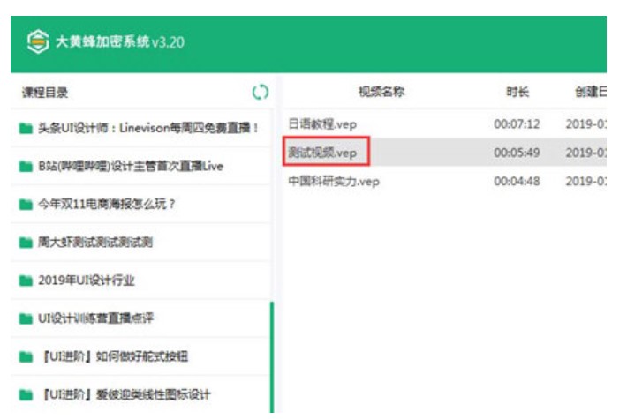Click folder icon for B站(哔哩哔哩) course
Screen dimensions: 642x419
(x=26, y=166)
